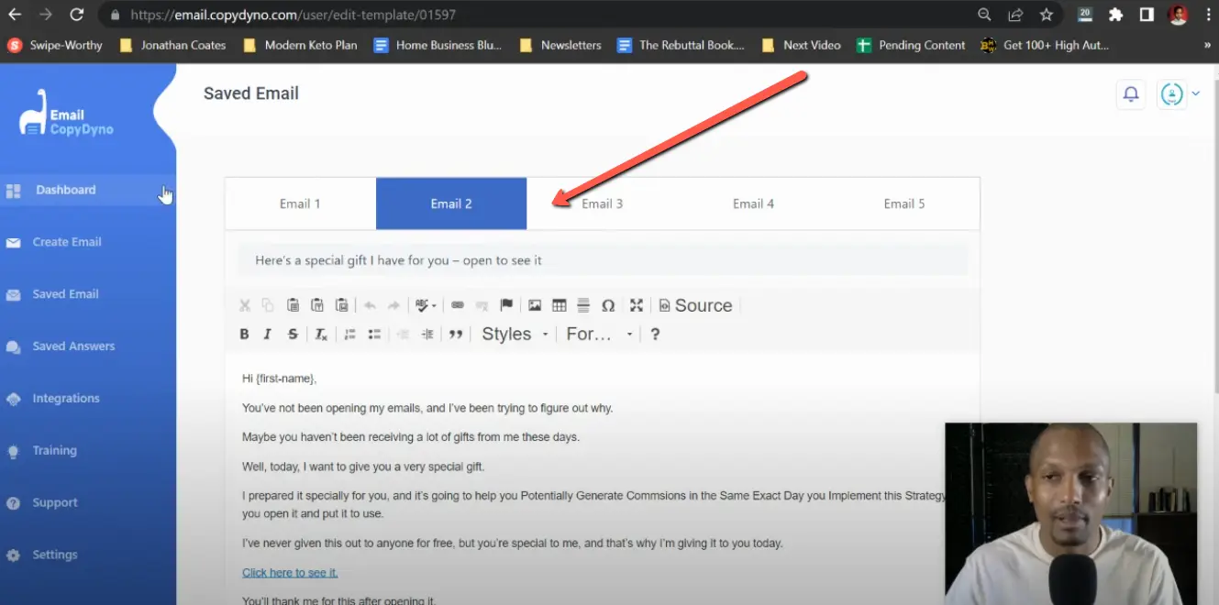Open the Format dropdown

click(594, 334)
